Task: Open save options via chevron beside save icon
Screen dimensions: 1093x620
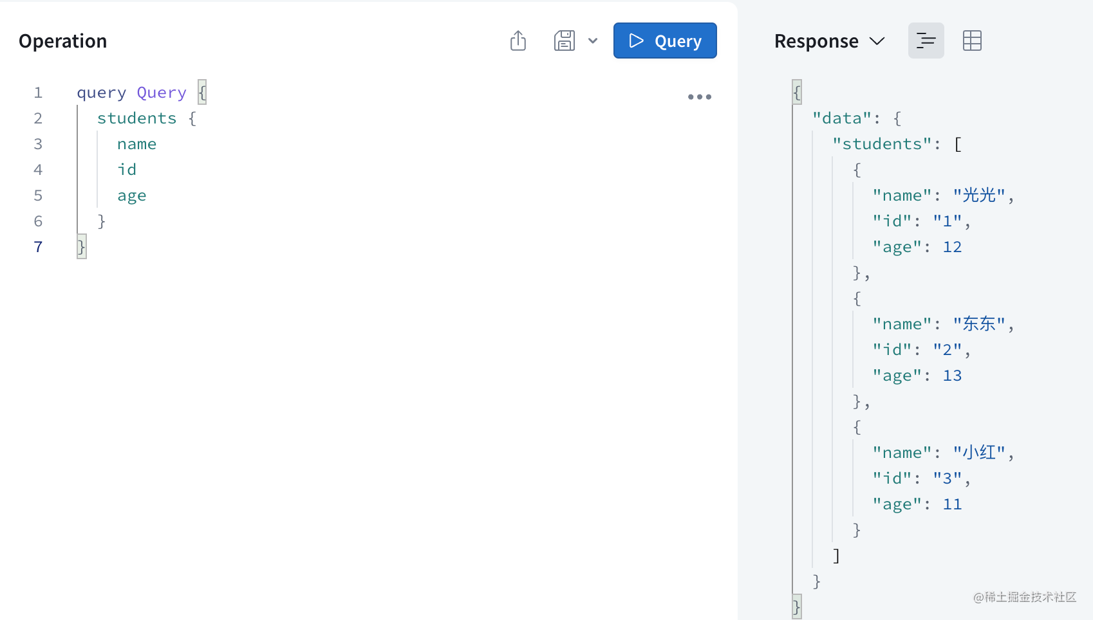Action: click(x=593, y=41)
